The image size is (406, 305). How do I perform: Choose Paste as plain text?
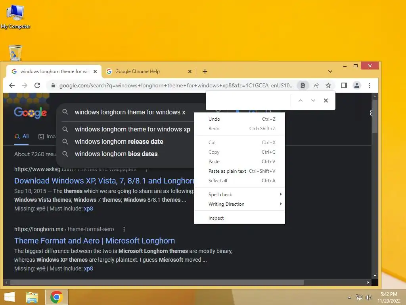(239, 171)
